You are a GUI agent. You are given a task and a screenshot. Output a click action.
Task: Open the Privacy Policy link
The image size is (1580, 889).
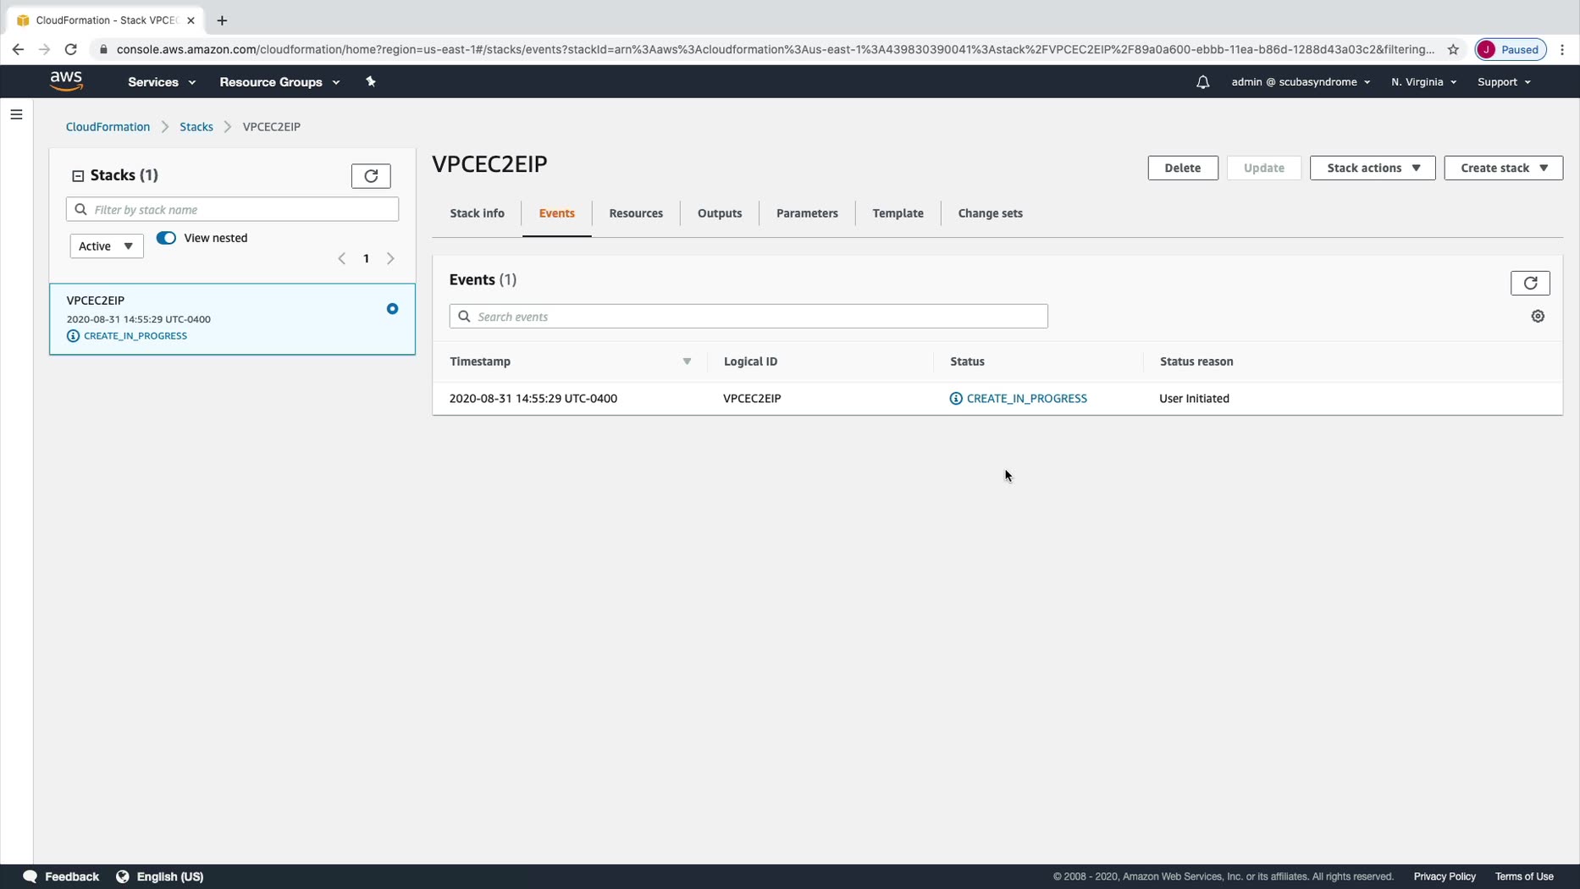tap(1444, 876)
